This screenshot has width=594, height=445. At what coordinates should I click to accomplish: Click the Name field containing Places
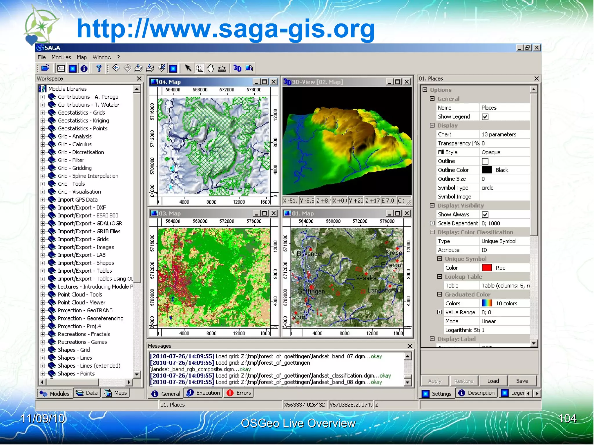504,108
